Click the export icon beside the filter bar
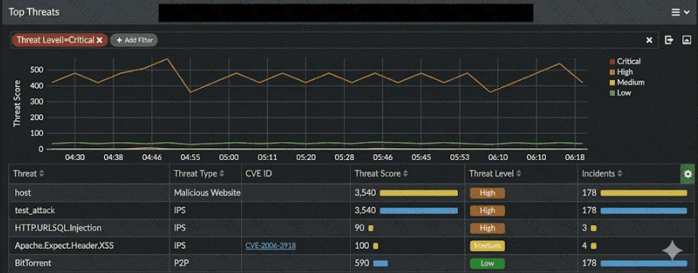 tap(669, 40)
